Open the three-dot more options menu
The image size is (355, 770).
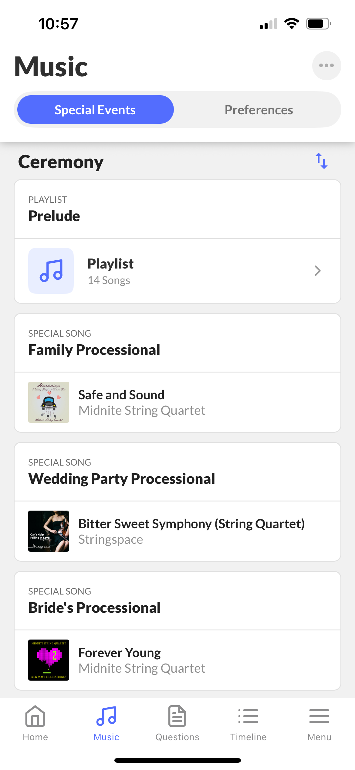(326, 66)
